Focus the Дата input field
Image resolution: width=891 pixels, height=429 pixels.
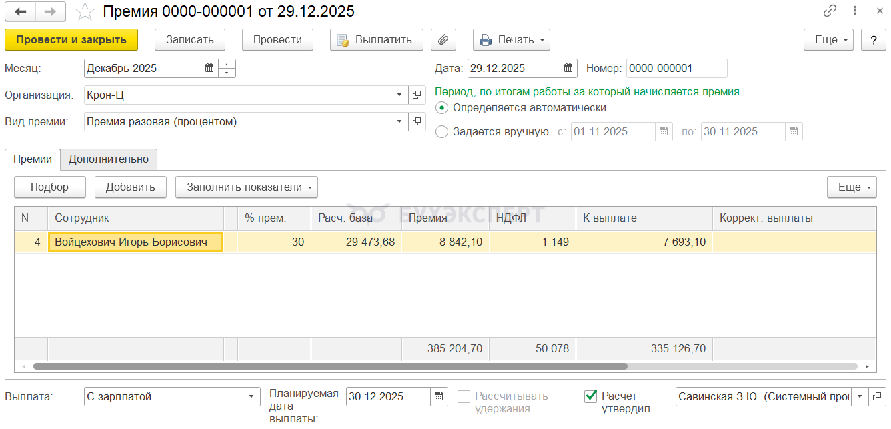514,68
